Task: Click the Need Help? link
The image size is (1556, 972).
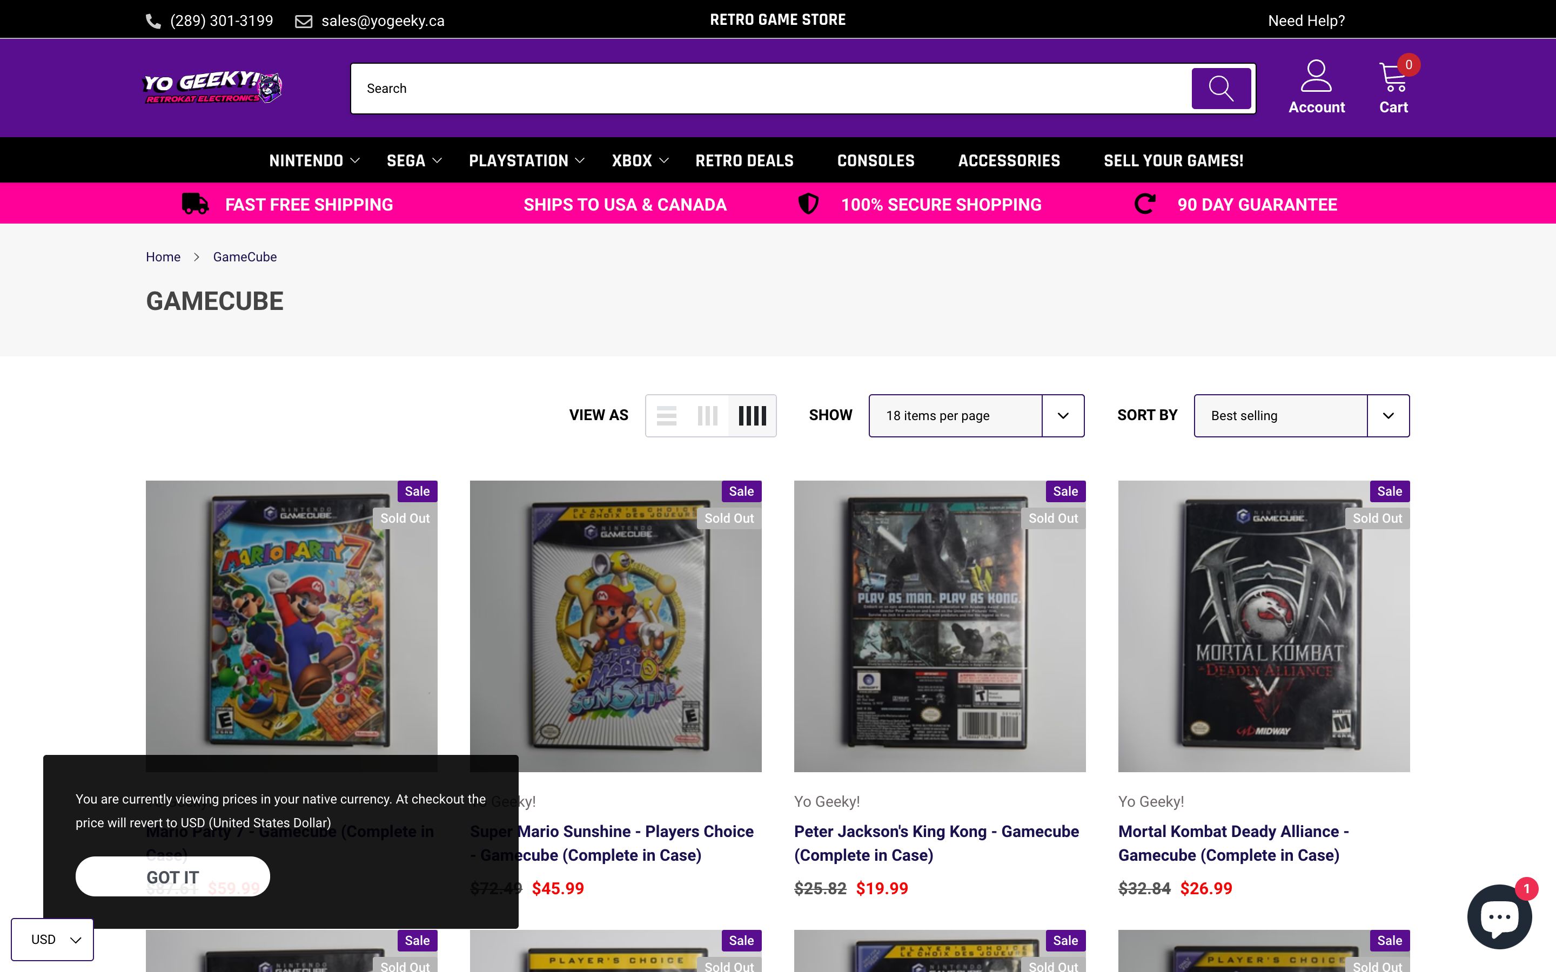Action: pyautogui.click(x=1305, y=20)
